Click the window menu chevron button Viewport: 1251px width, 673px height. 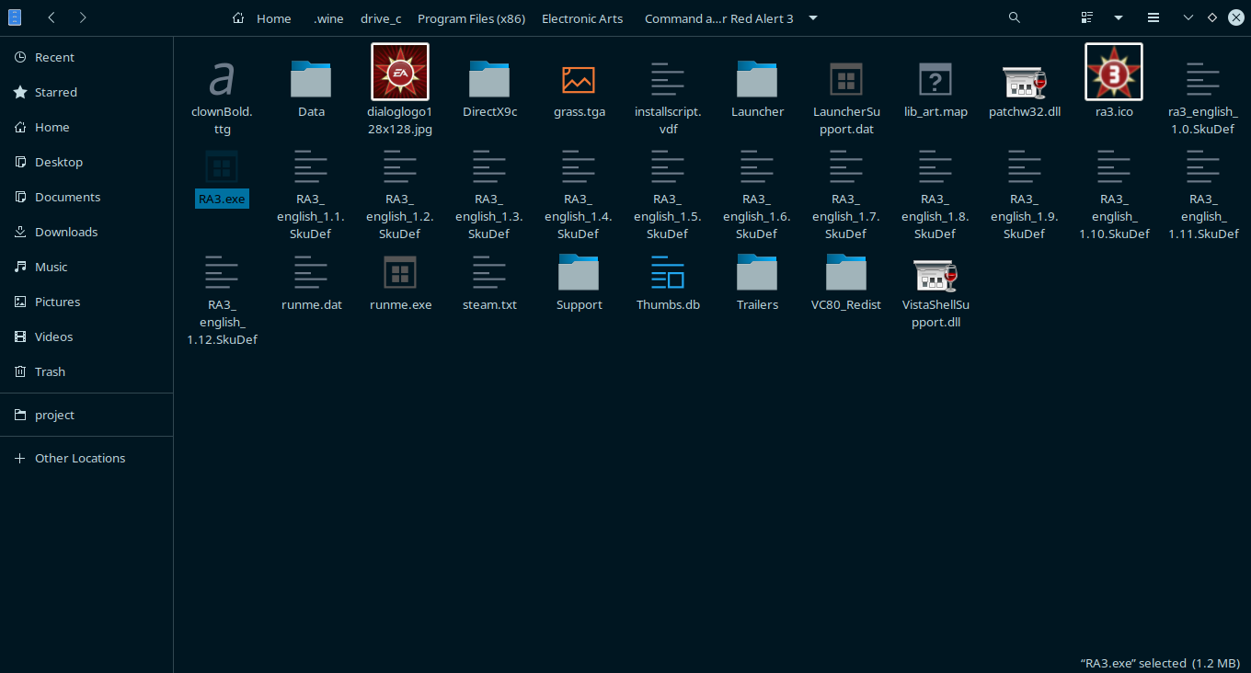1188,17
